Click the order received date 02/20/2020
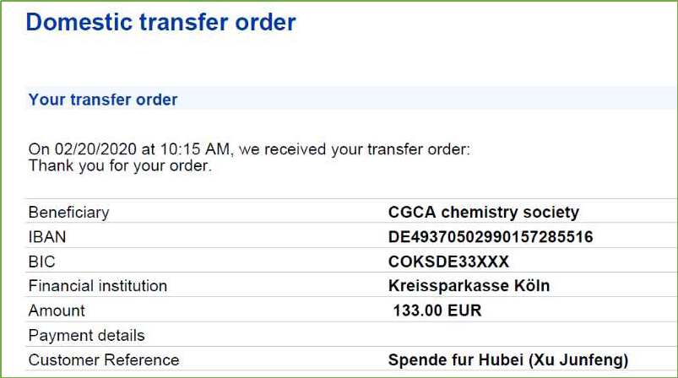Screen dimensions: 678x378 (x=95, y=149)
